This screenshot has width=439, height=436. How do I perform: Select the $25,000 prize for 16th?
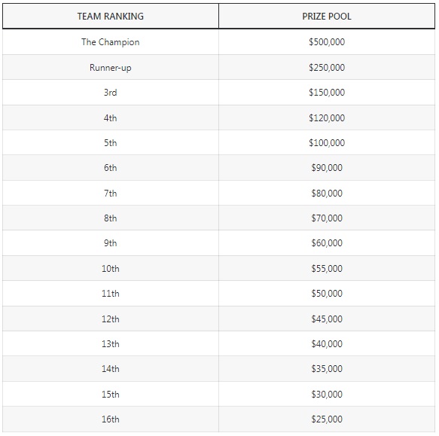[327, 419]
